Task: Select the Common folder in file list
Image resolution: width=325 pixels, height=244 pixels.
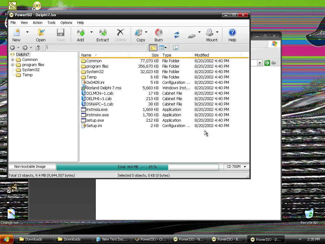Action: pyautogui.click(x=94, y=61)
